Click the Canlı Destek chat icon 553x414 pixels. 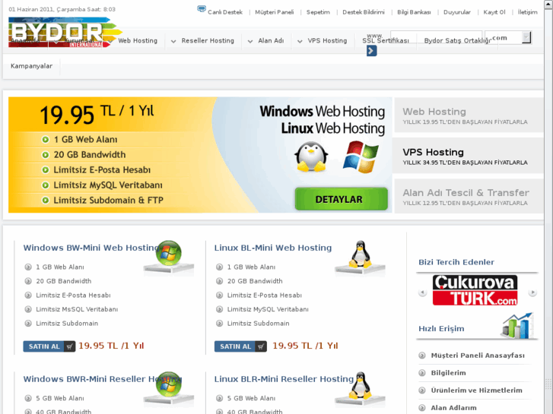202,9
